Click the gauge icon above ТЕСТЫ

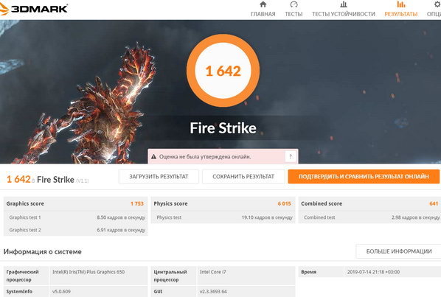pos(294,4)
